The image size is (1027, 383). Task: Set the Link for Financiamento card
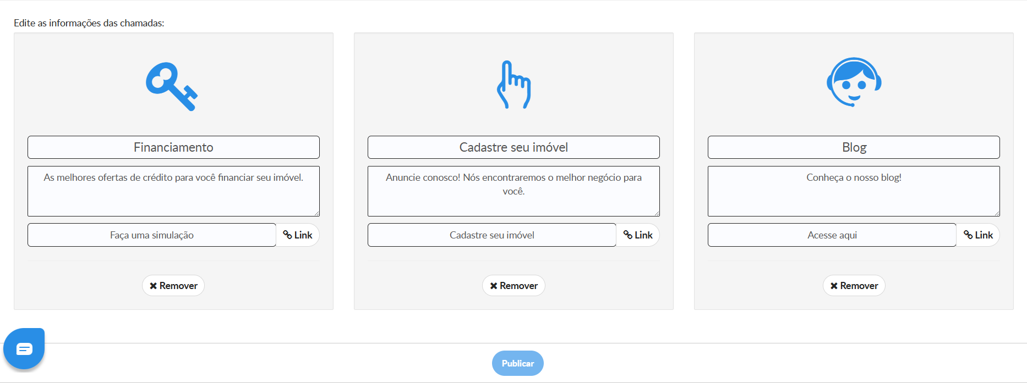click(x=298, y=235)
